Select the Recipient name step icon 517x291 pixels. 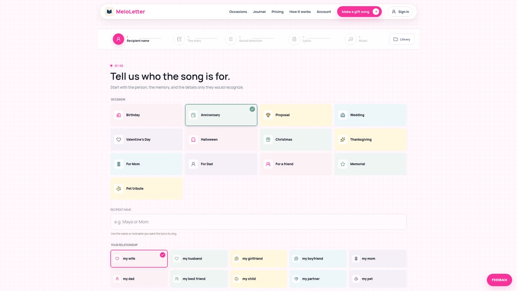tap(118, 39)
